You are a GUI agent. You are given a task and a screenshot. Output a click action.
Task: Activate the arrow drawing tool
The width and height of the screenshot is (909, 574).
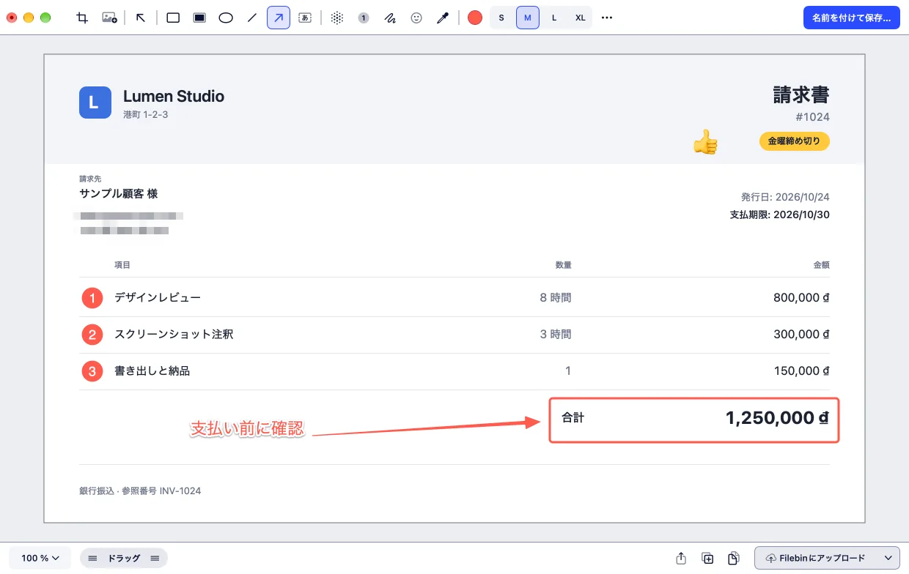[x=278, y=18]
